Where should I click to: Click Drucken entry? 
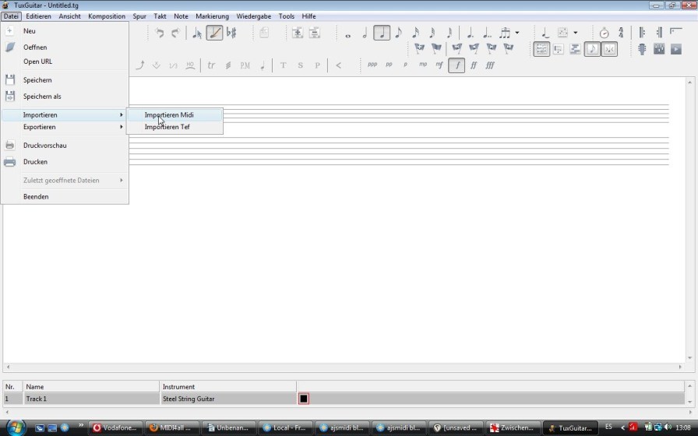[65, 162]
